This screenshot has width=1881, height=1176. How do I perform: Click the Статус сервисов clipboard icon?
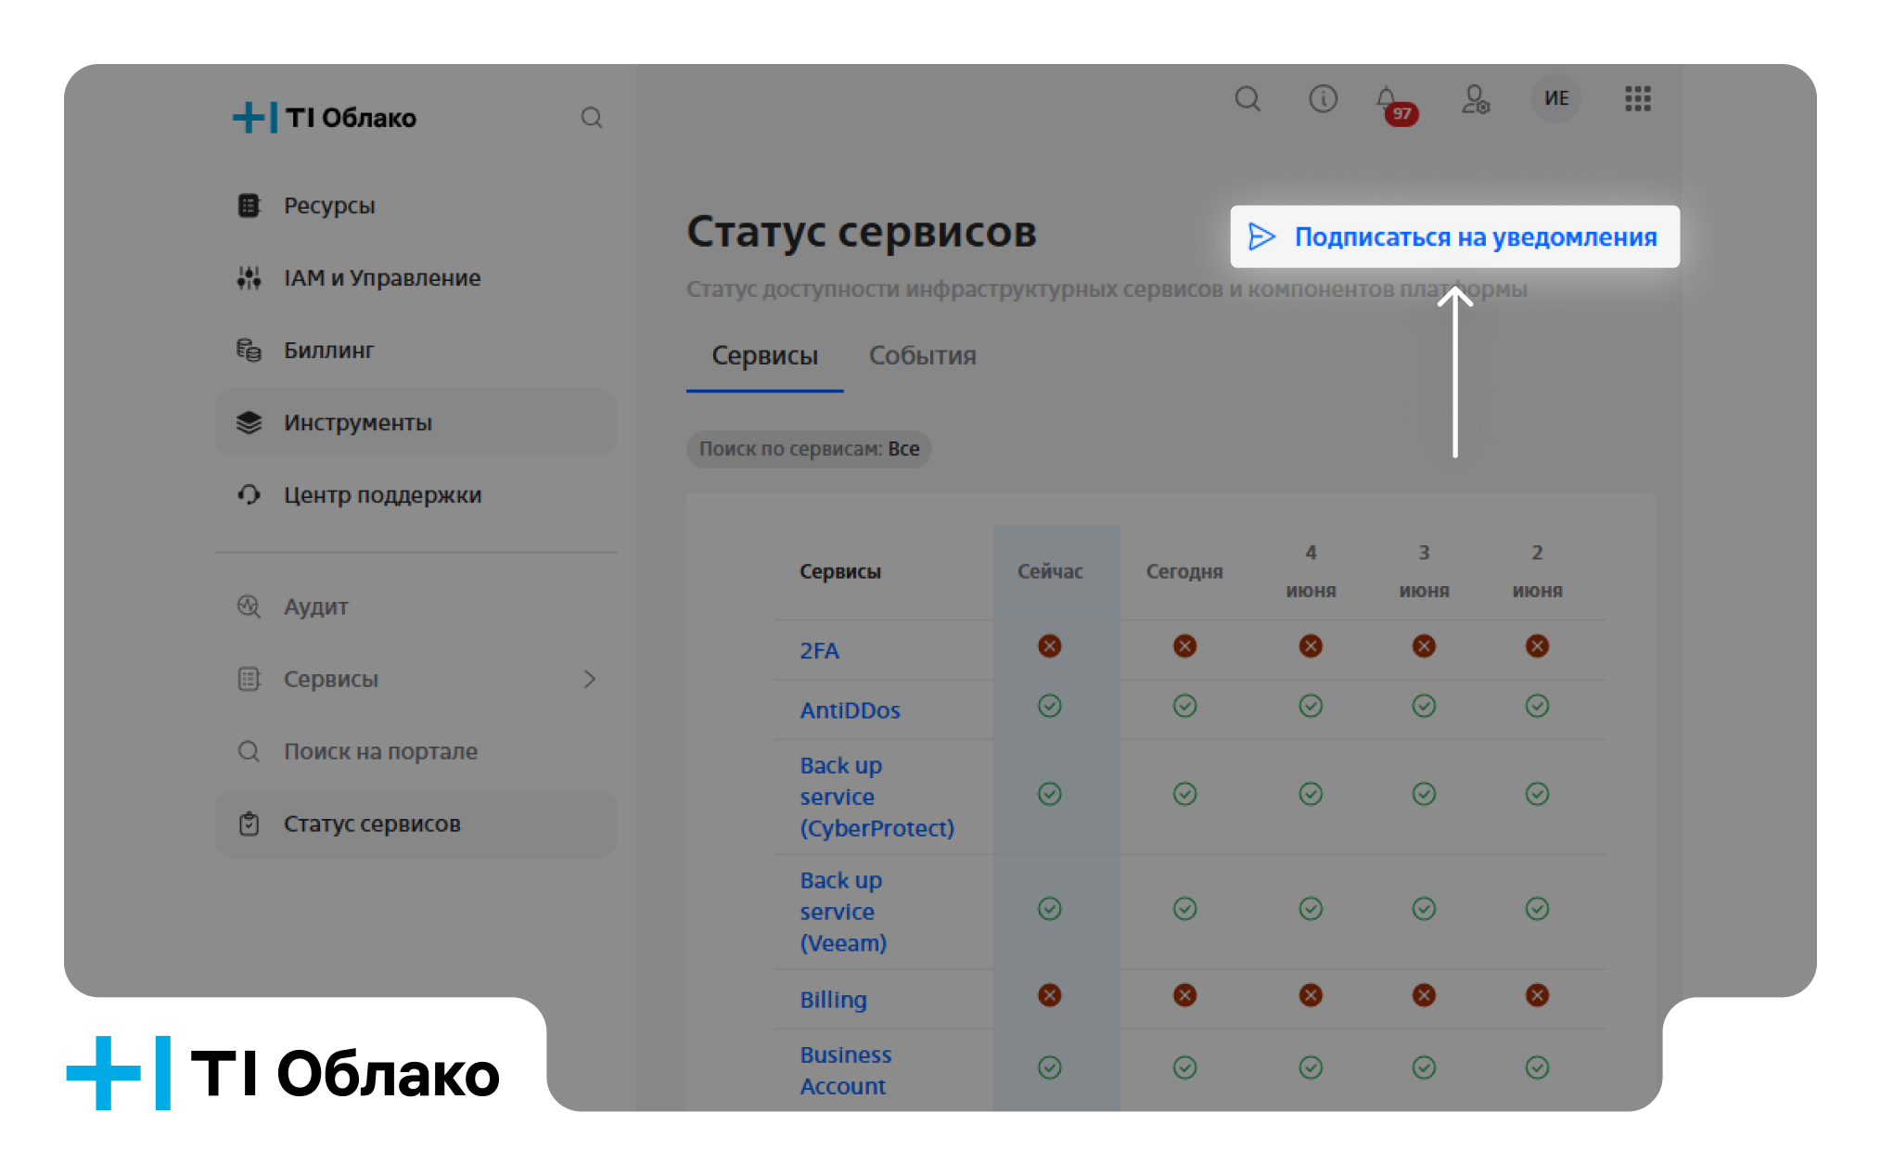click(x=249, y=824)
